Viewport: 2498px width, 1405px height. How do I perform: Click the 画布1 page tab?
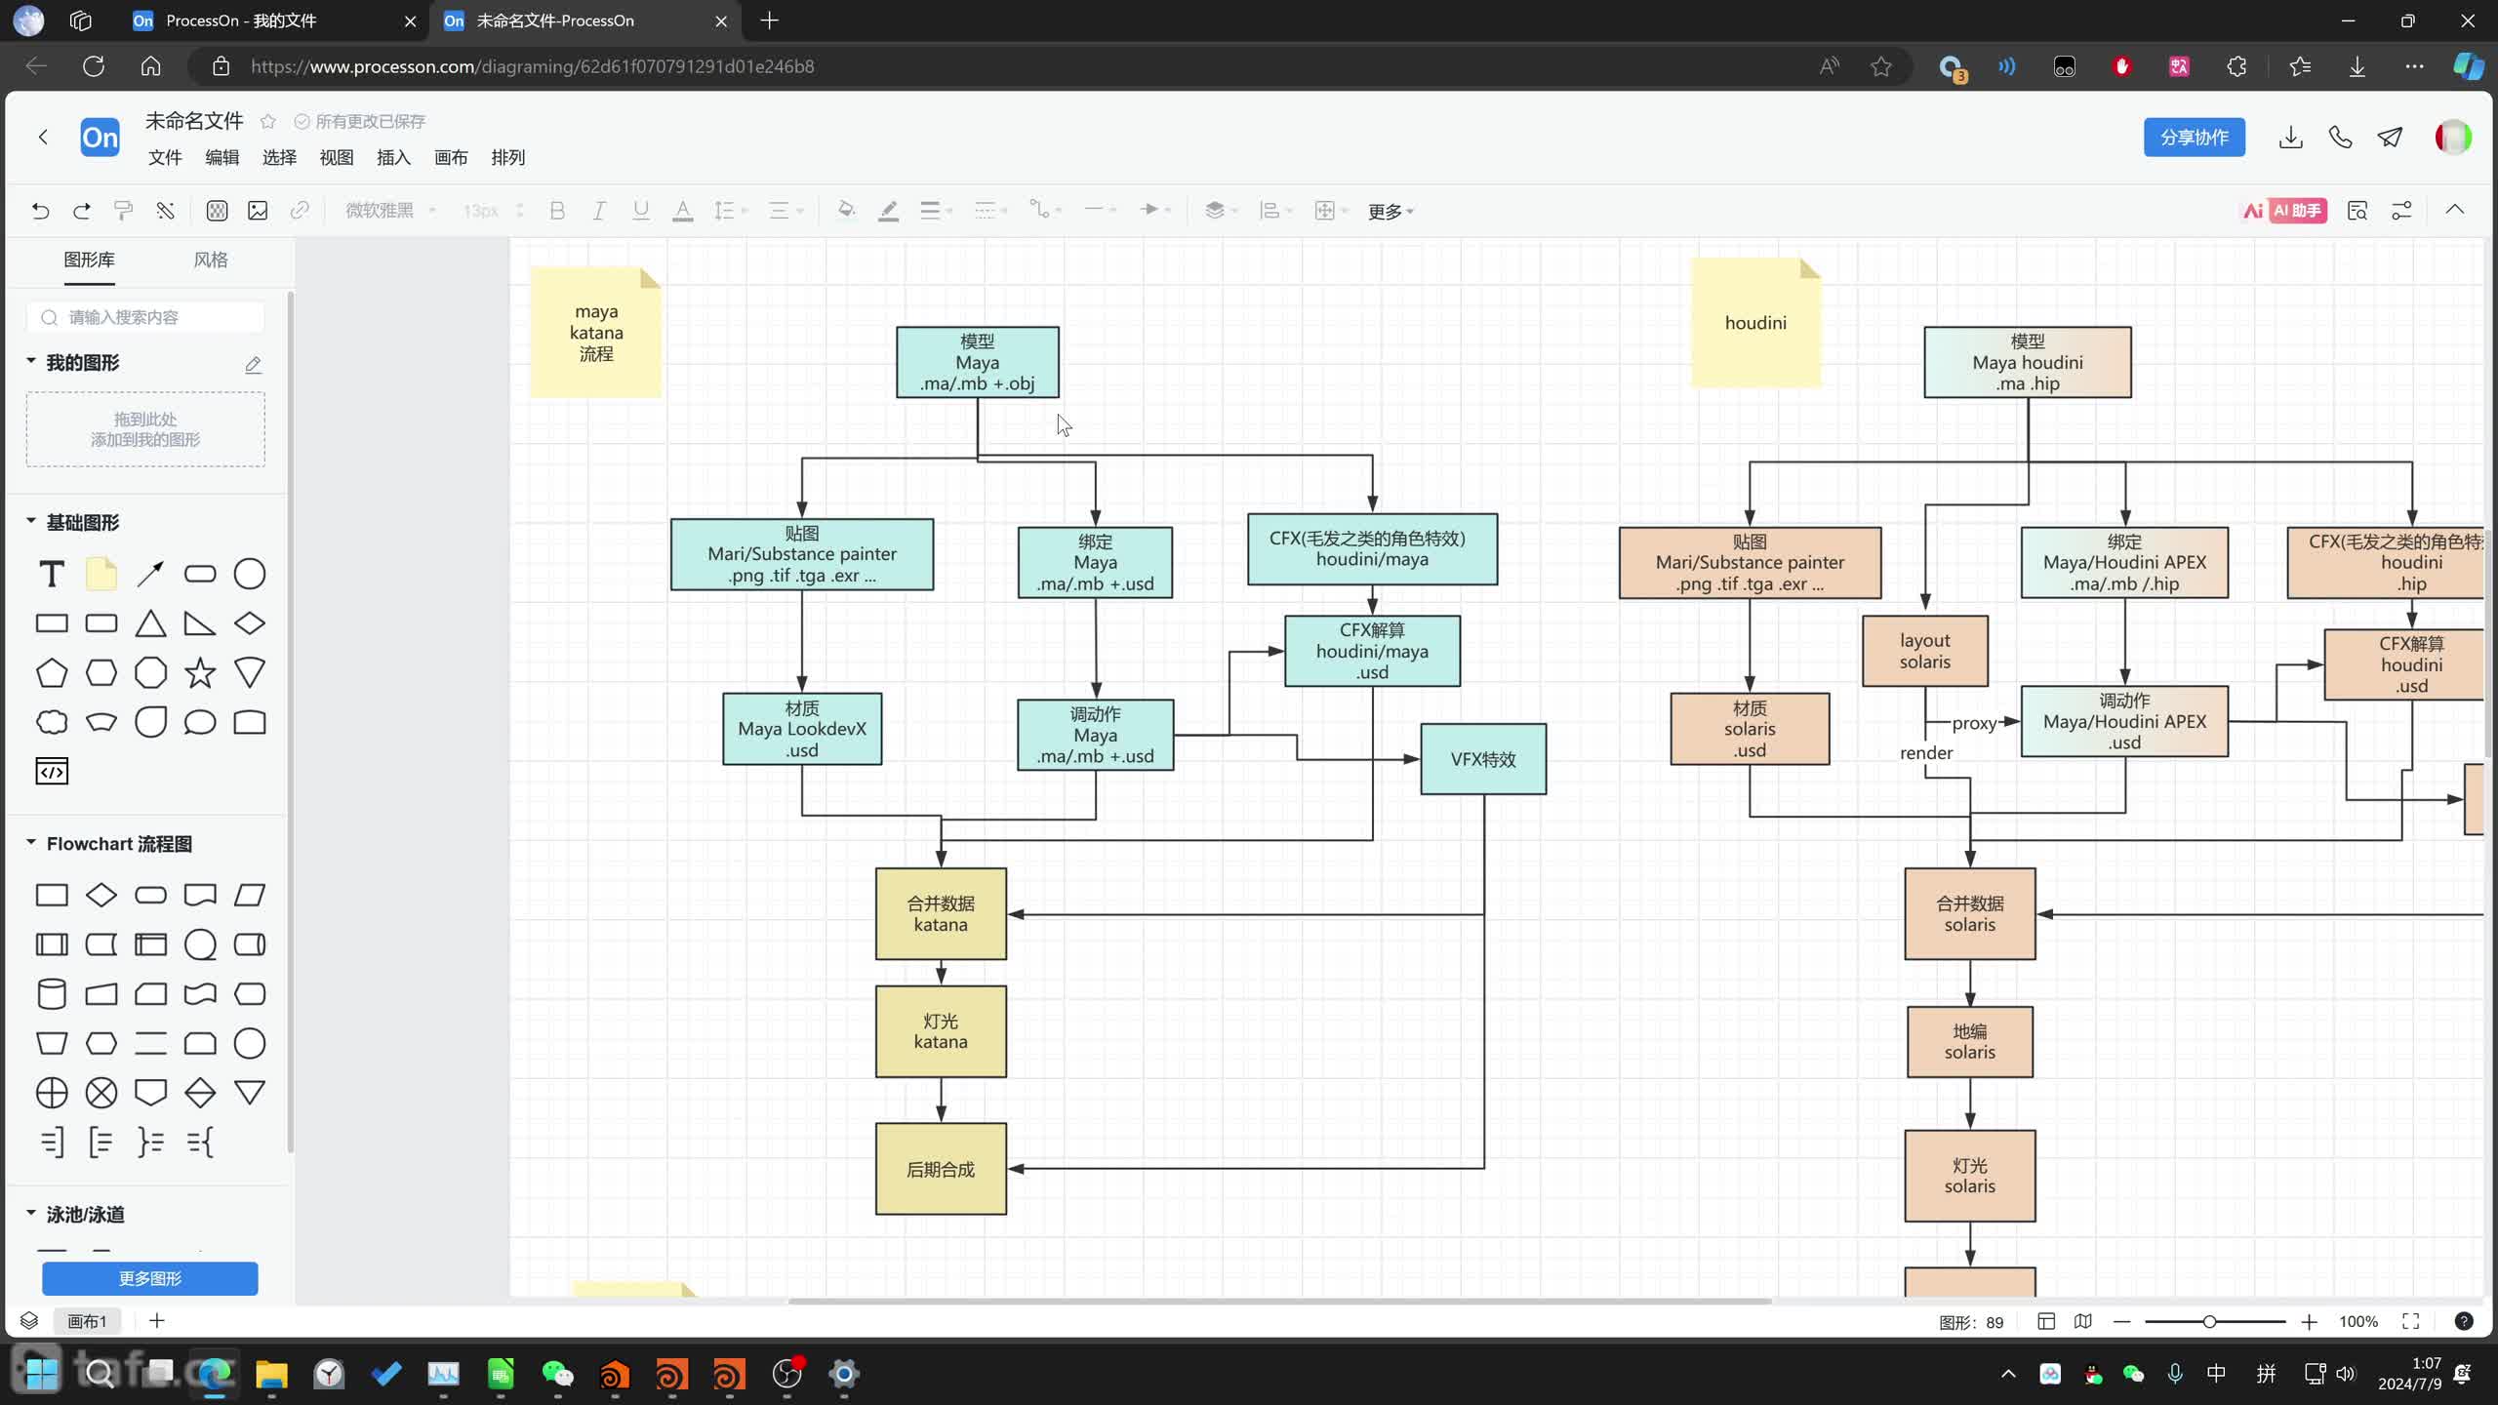pyautogui.click(x=87, y=1321)
